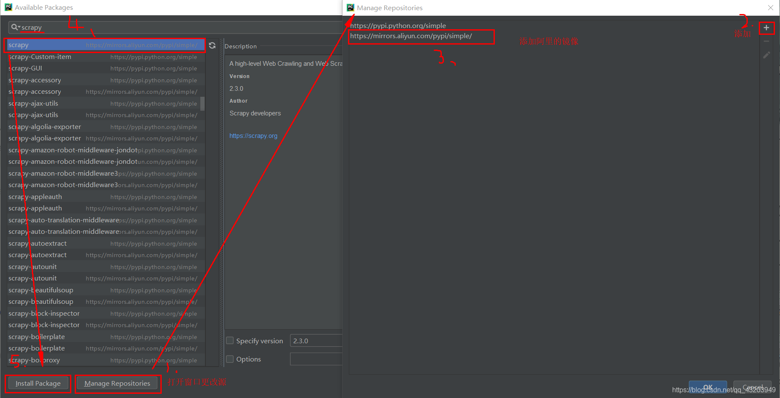
Task: Pick scrapy-block-inspector from pypi.python.org
Action: [106, 314]
